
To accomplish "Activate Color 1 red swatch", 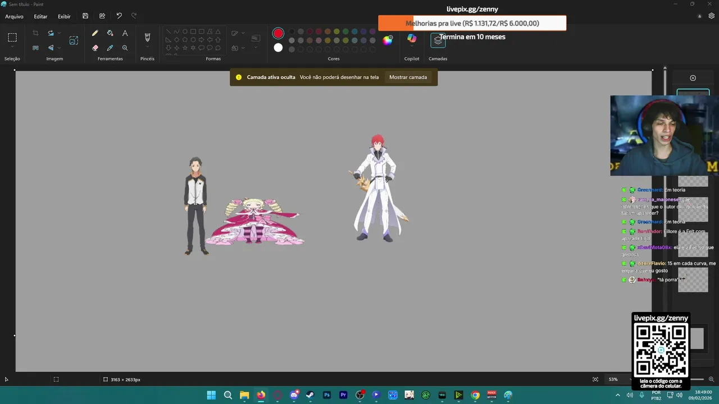I will pyautogui.click(x=278, y=34).
